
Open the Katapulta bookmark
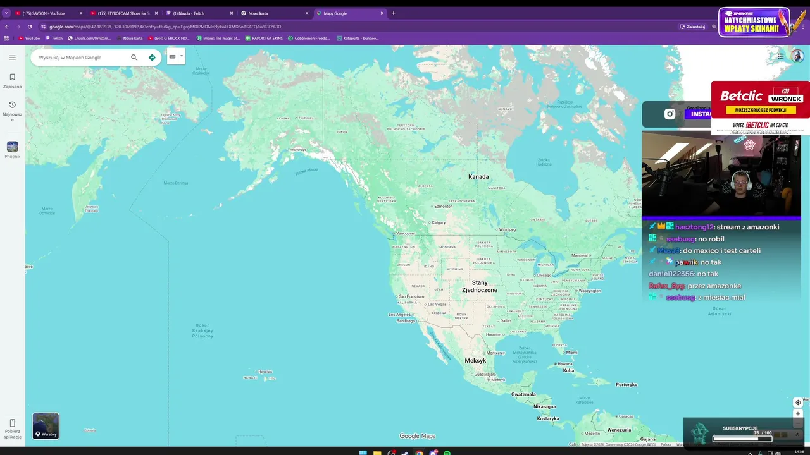point(358,38)
